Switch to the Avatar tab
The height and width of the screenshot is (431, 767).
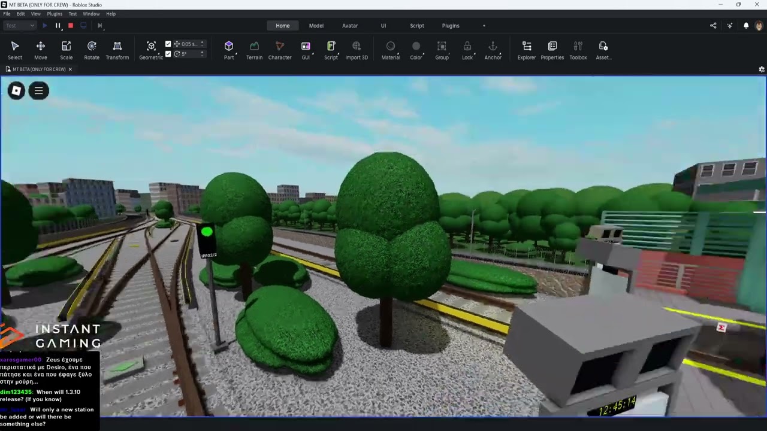[350, 26]
